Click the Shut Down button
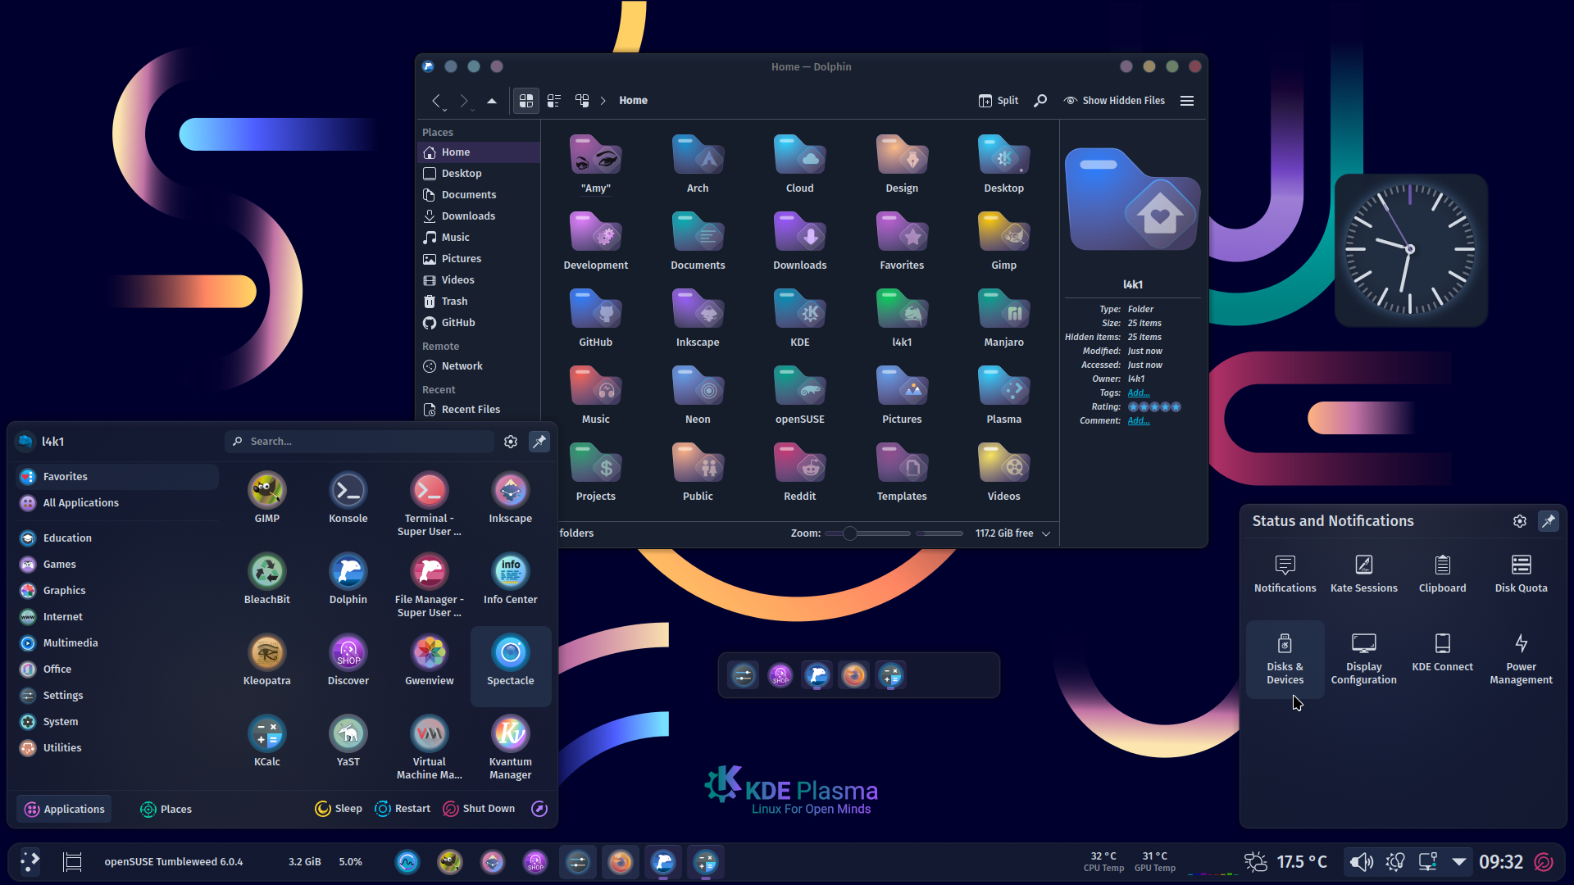 [479, 809]
